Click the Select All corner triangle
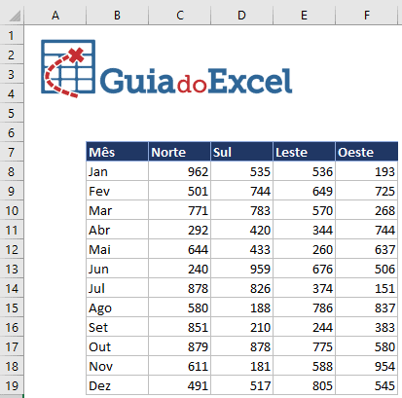 coord(15,16)
